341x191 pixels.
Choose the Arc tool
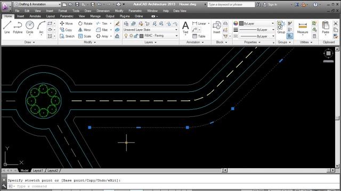(x=41, y=27)
